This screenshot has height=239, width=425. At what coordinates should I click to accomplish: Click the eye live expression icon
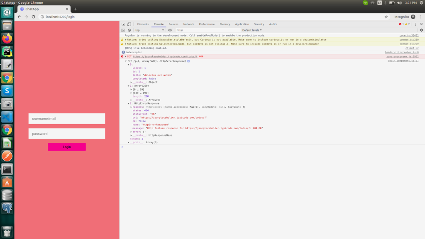tap(170, 30)
